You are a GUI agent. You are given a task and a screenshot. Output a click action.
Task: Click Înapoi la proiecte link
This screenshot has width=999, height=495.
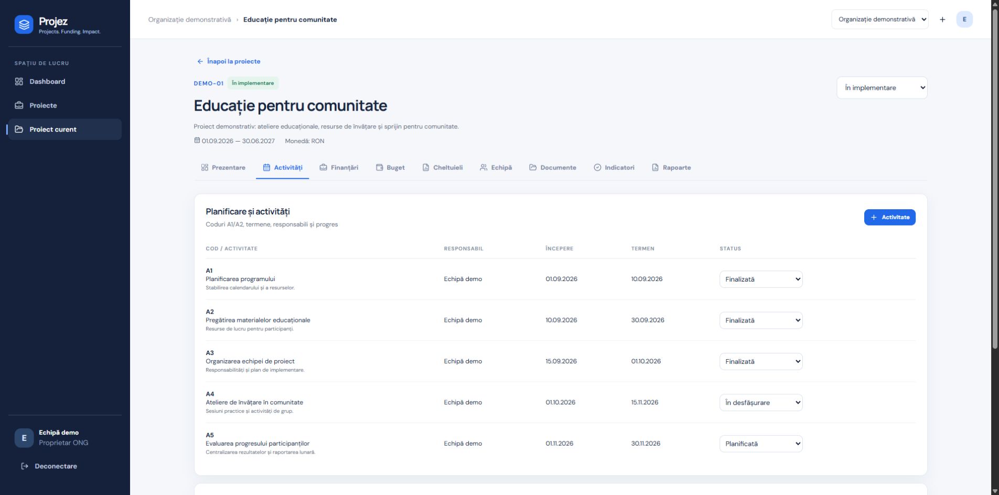229,61
